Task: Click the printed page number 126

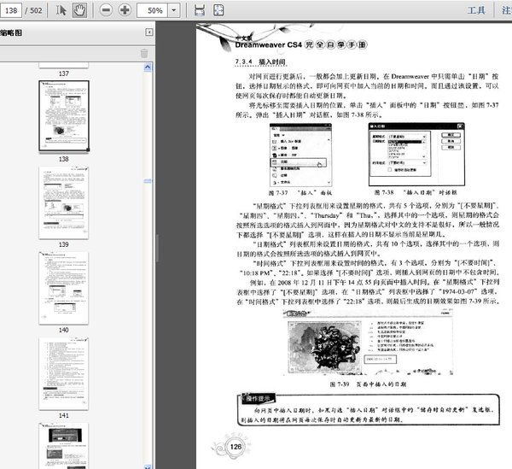Action: pos(236,447)
